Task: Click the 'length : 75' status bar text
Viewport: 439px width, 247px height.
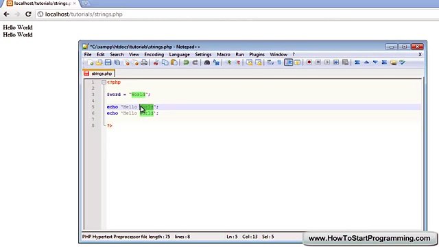Action: pos(159,237)
